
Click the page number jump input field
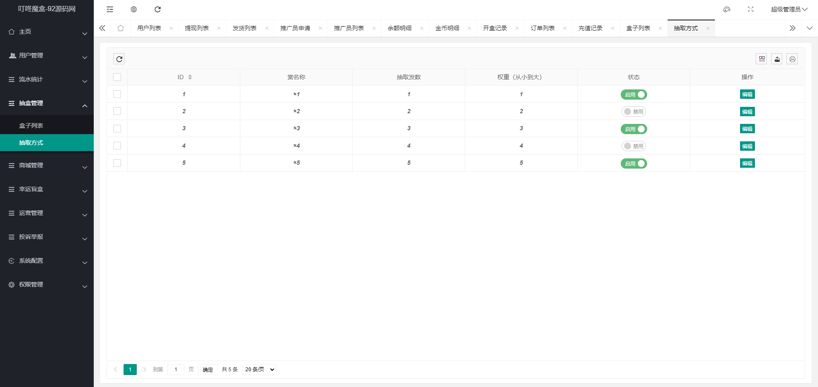pos(176,370)
